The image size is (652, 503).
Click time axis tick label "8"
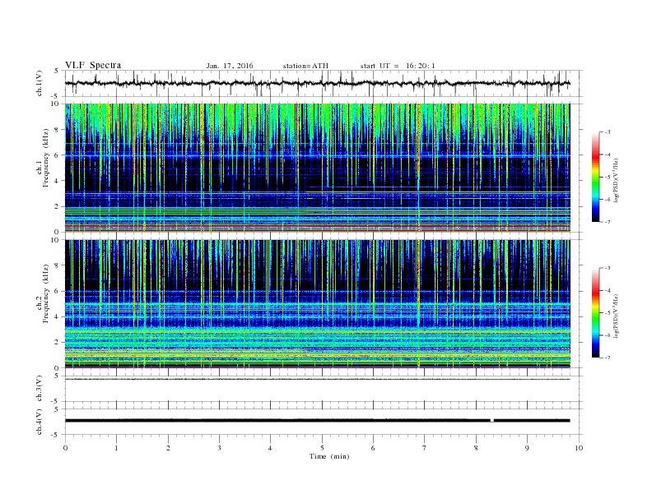pos(476,448)
